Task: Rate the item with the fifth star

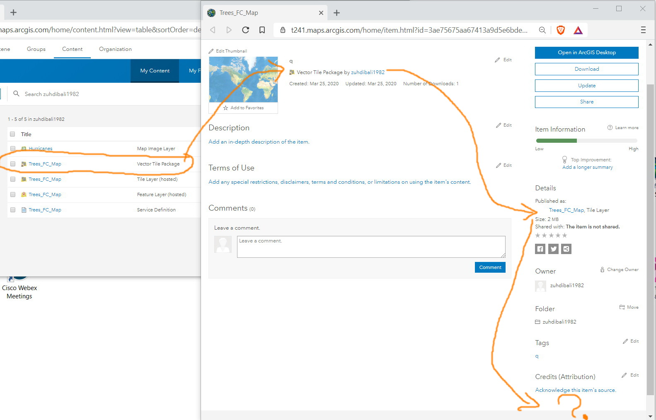Action: point(564,235)
